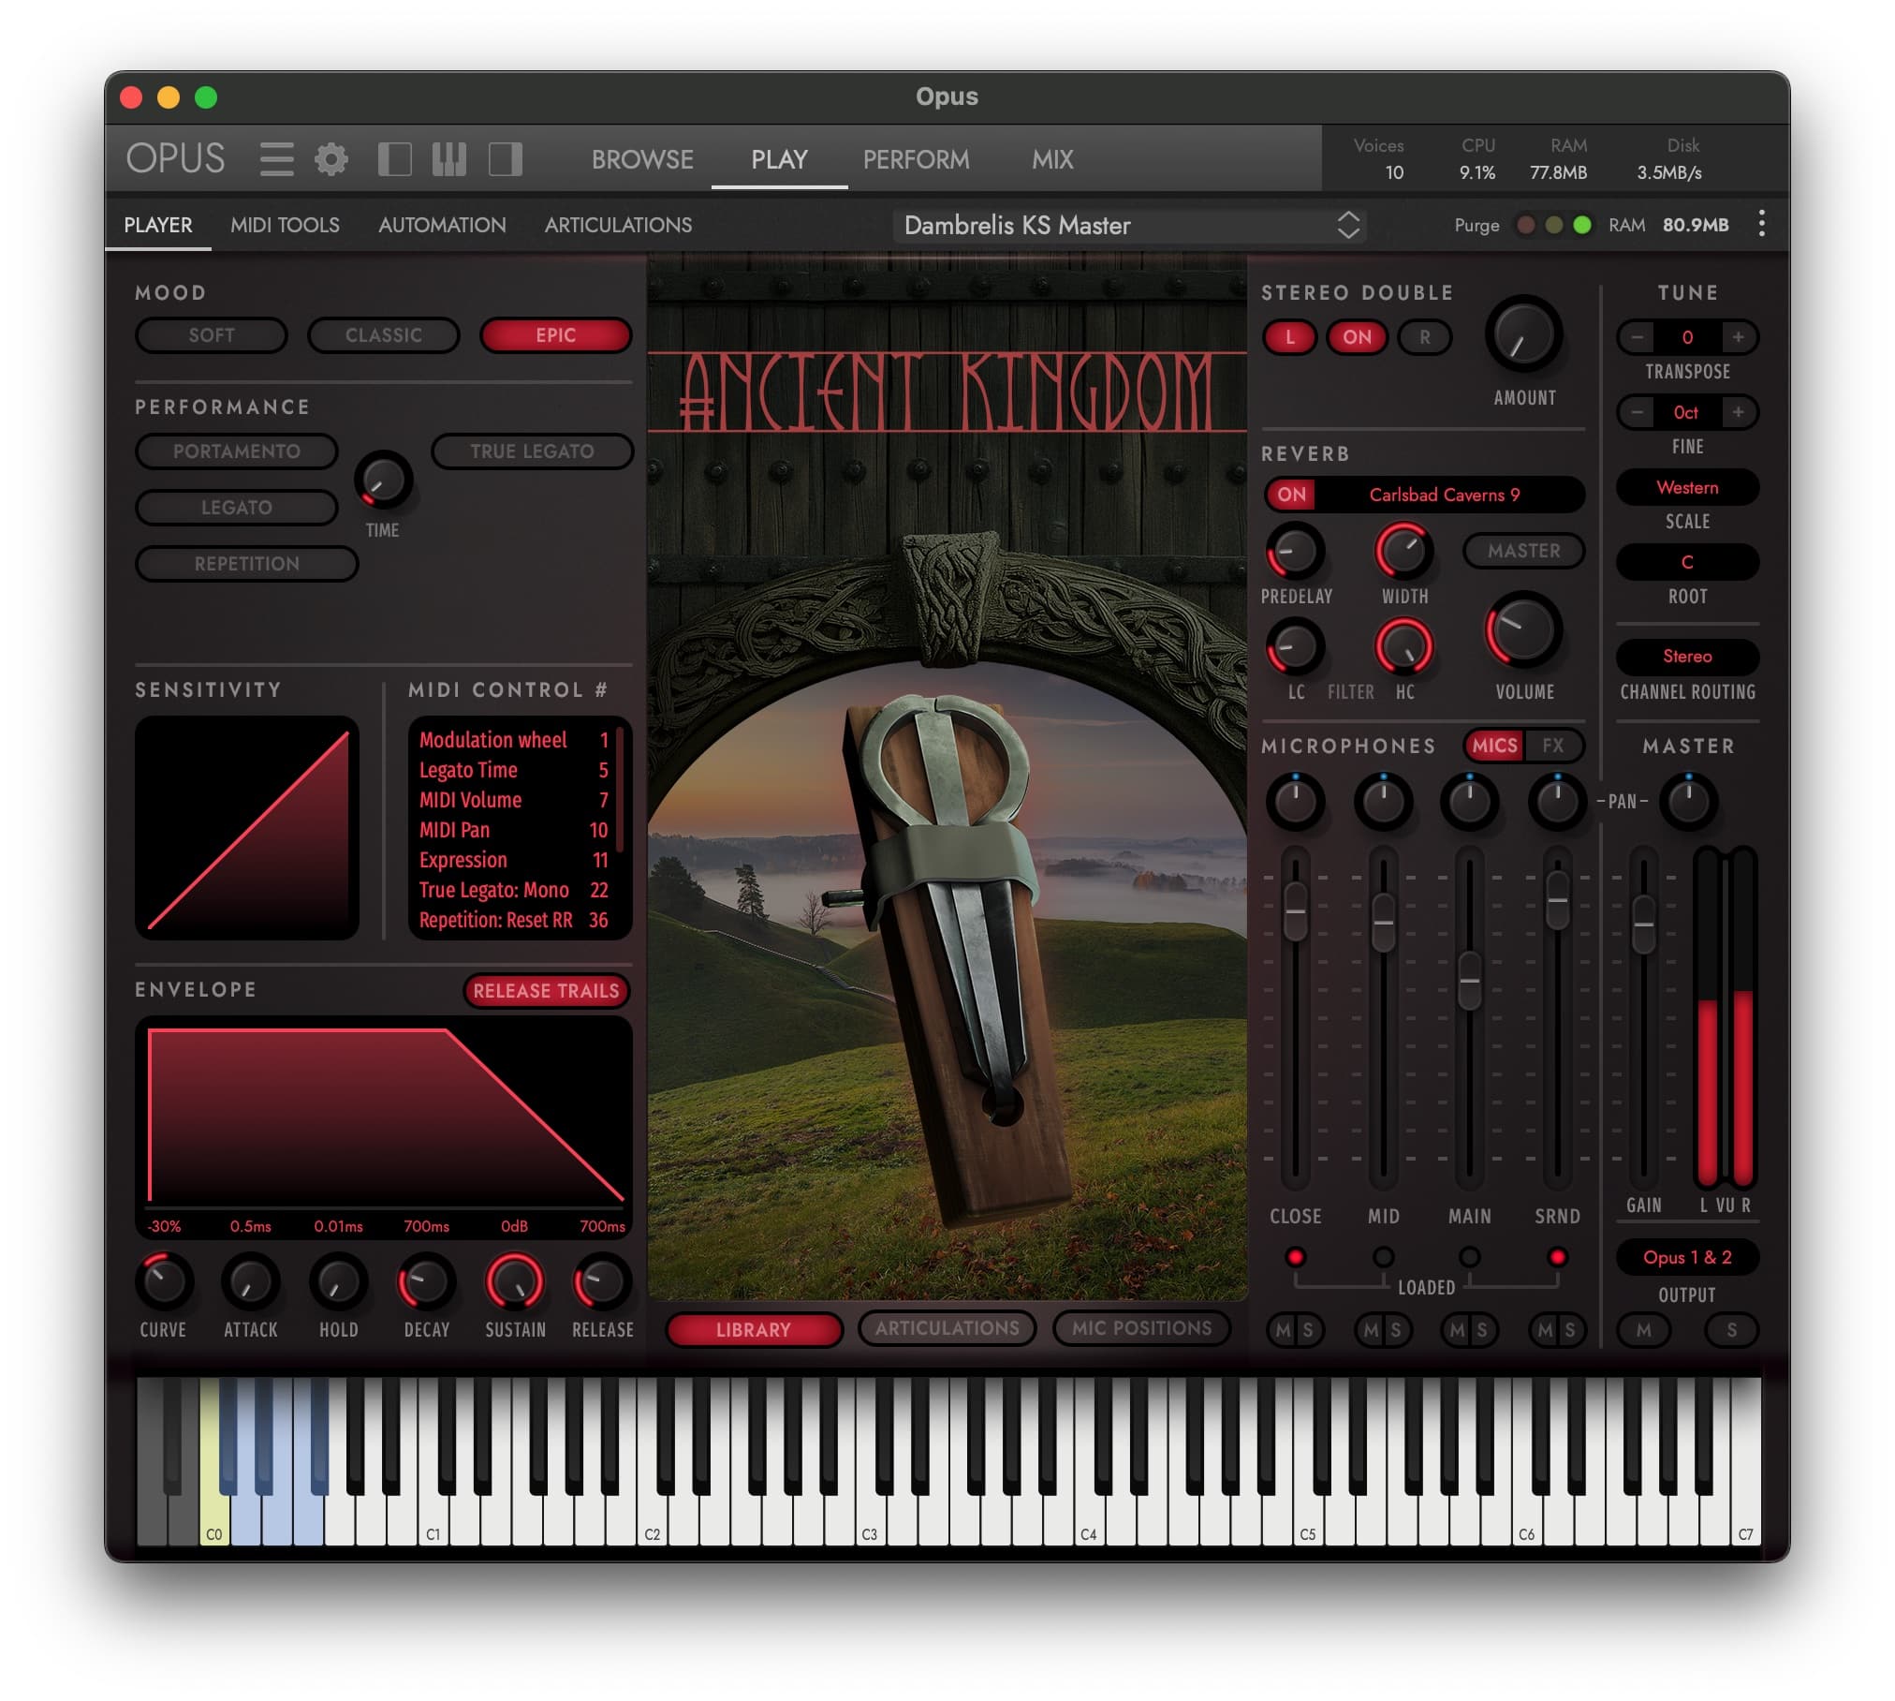Turn off the Reverb ON switch

(x=1291, y=495)
